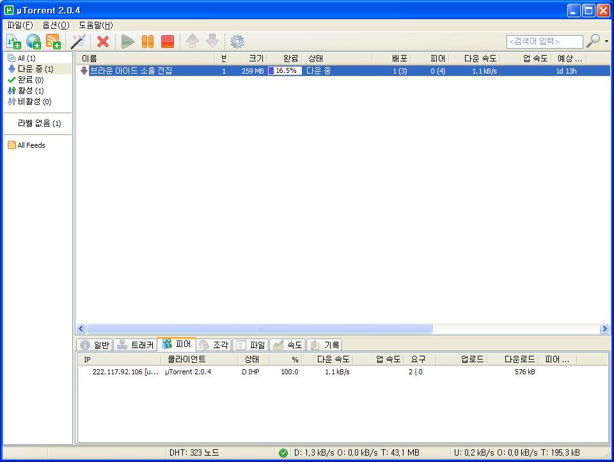The width and height of the screenshot is (614, 462).
Task: Click the red X Remove torrent icon
Action: tap(103, 42)
